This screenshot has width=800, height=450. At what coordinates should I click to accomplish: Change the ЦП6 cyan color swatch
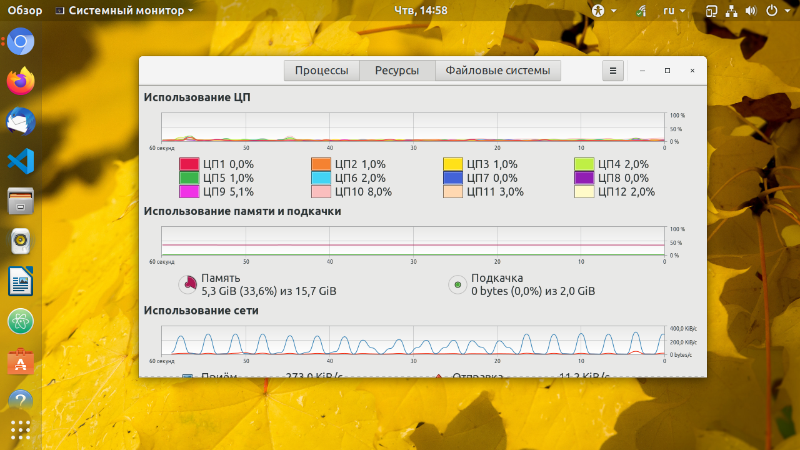tap(321, 178)
